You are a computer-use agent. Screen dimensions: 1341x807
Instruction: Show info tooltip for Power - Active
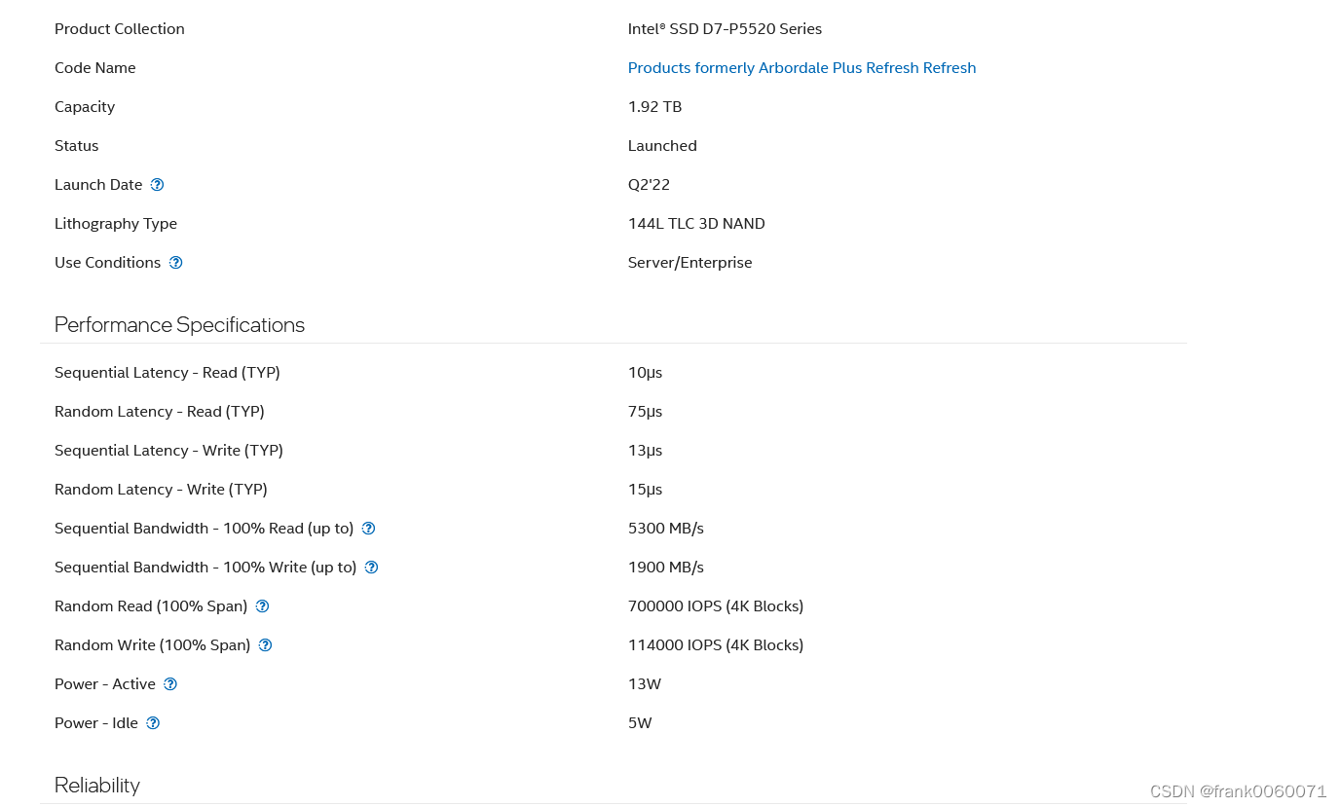[x=170, y=684]
